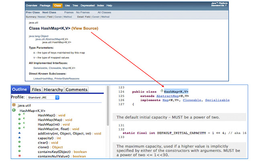Click the blue triangle icon beside addEntry
The width and height of the screenshot is (257, 161).
click(x=19, y=133)
